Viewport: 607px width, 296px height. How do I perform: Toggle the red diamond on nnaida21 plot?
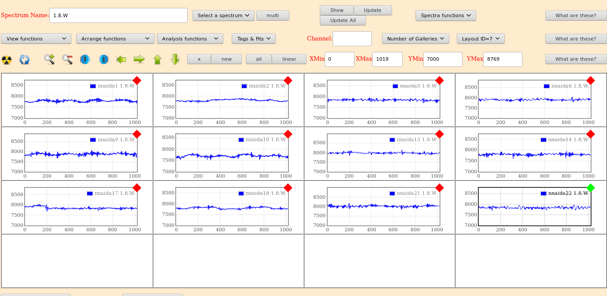point(439,188)
